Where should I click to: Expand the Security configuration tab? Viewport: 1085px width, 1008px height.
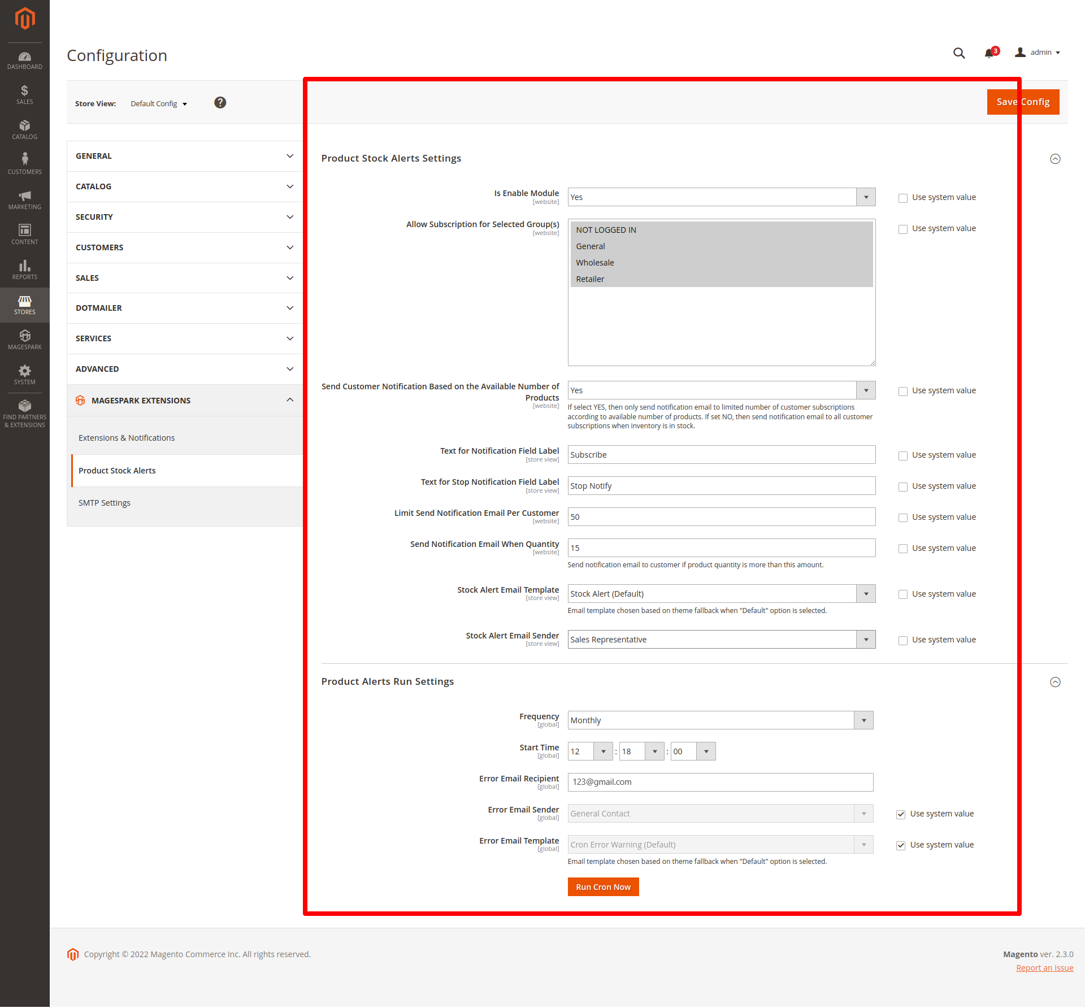[x=185, y=218]
